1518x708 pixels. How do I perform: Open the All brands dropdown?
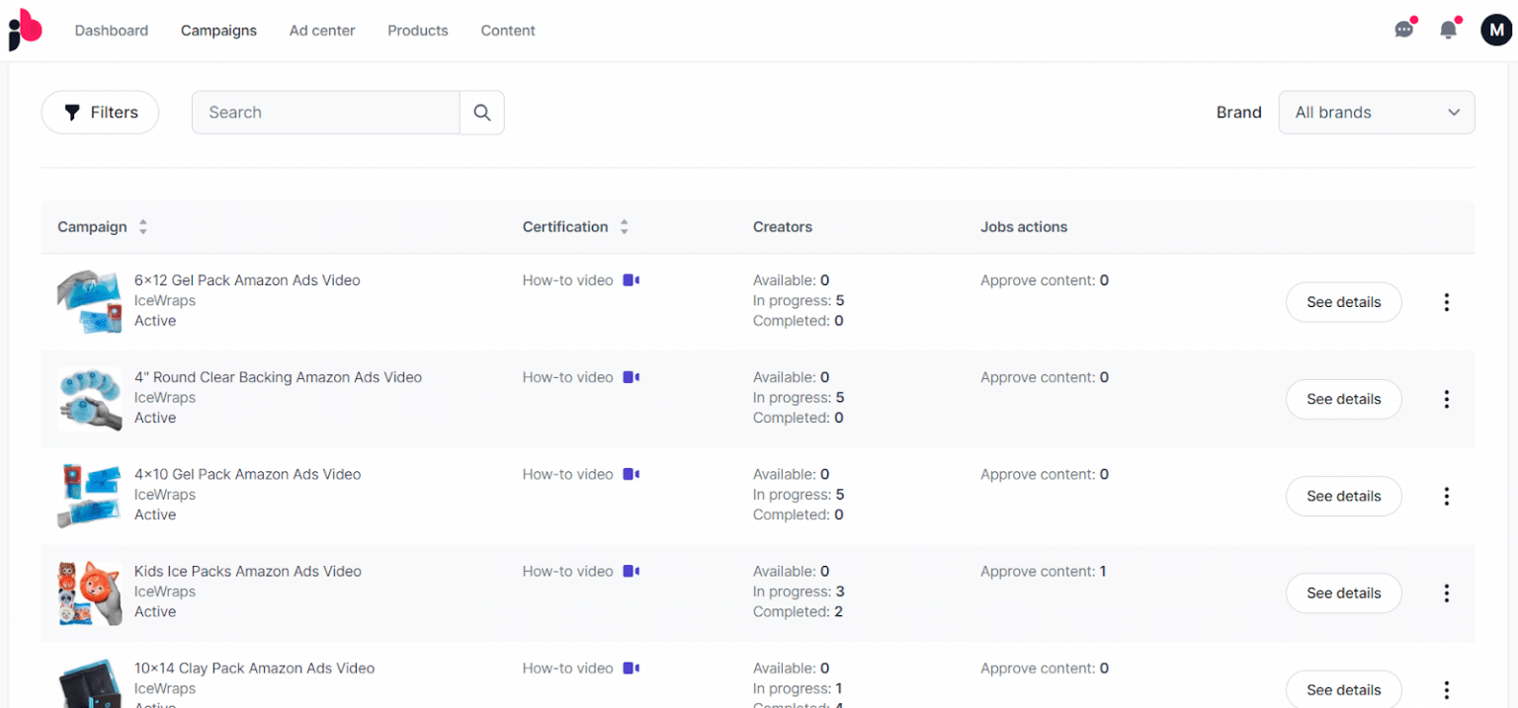coord(1376,113)
